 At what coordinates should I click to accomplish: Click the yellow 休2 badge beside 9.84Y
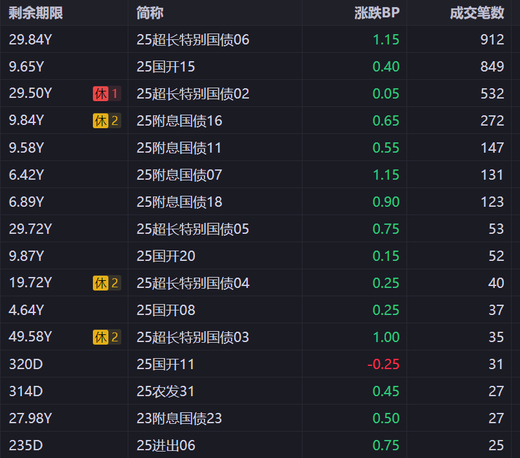[x=106, y=120]
